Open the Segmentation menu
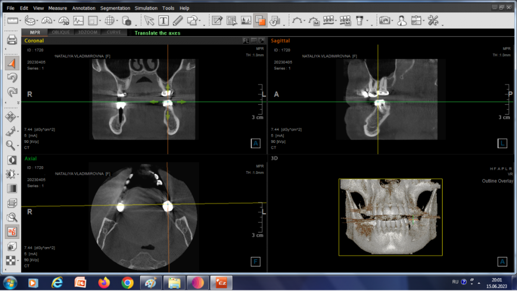The image size is (517, 291). (x=115, y=8)
